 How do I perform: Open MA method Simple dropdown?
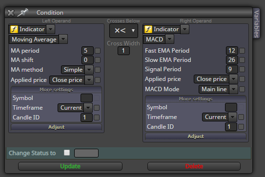coord(89,70)
